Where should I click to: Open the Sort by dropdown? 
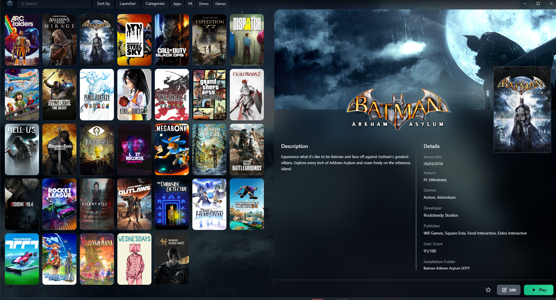[103, 4]
